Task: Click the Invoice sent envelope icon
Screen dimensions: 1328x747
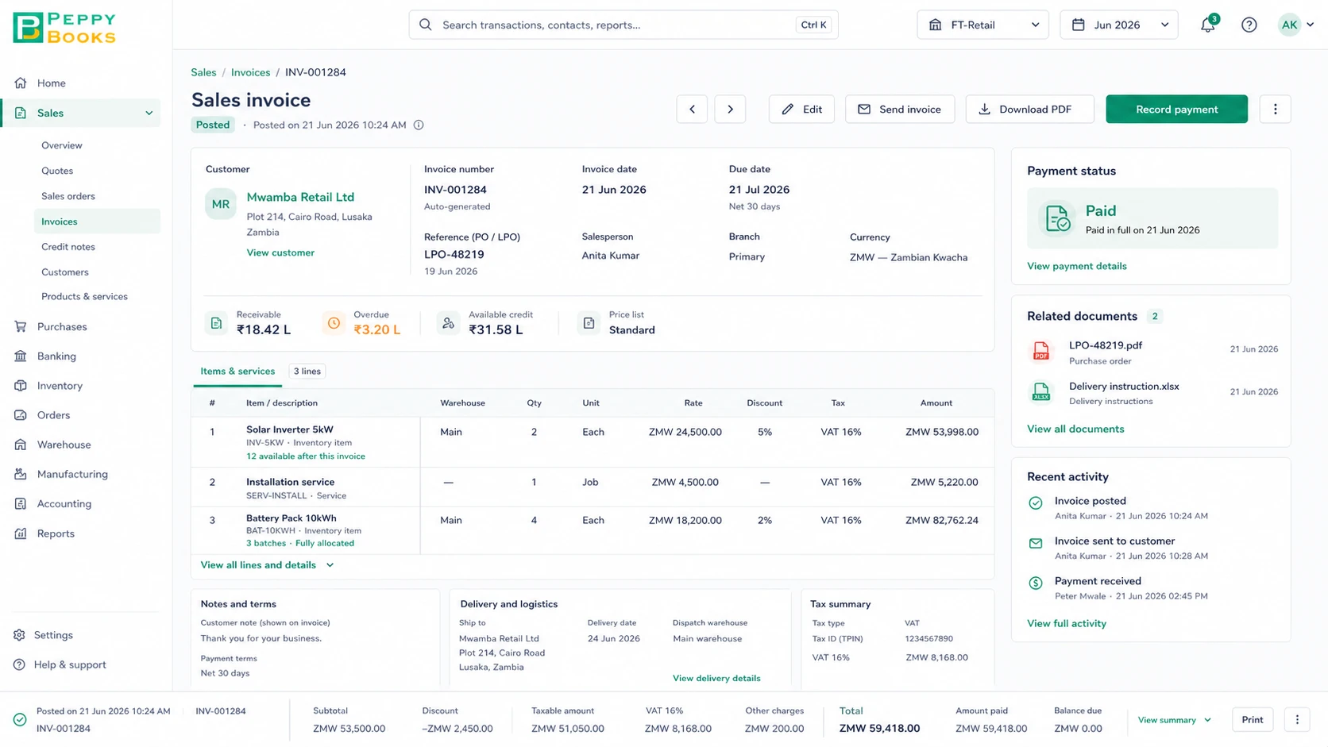Action: coord(1036,544)
